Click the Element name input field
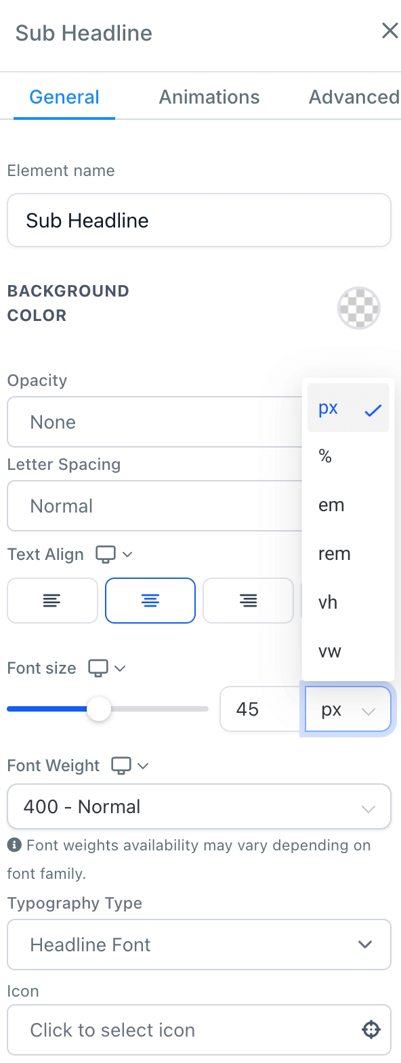401x1063 pixels. (x=199, y=220)
